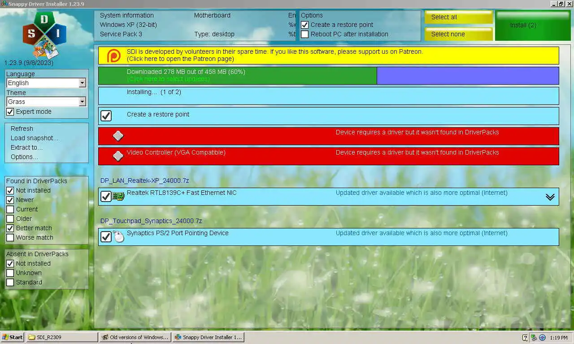Viewport: 574px width, 344px height.
Task: Uncheck Not installed under Found in DriverPacks
Action: click(10, 191)
